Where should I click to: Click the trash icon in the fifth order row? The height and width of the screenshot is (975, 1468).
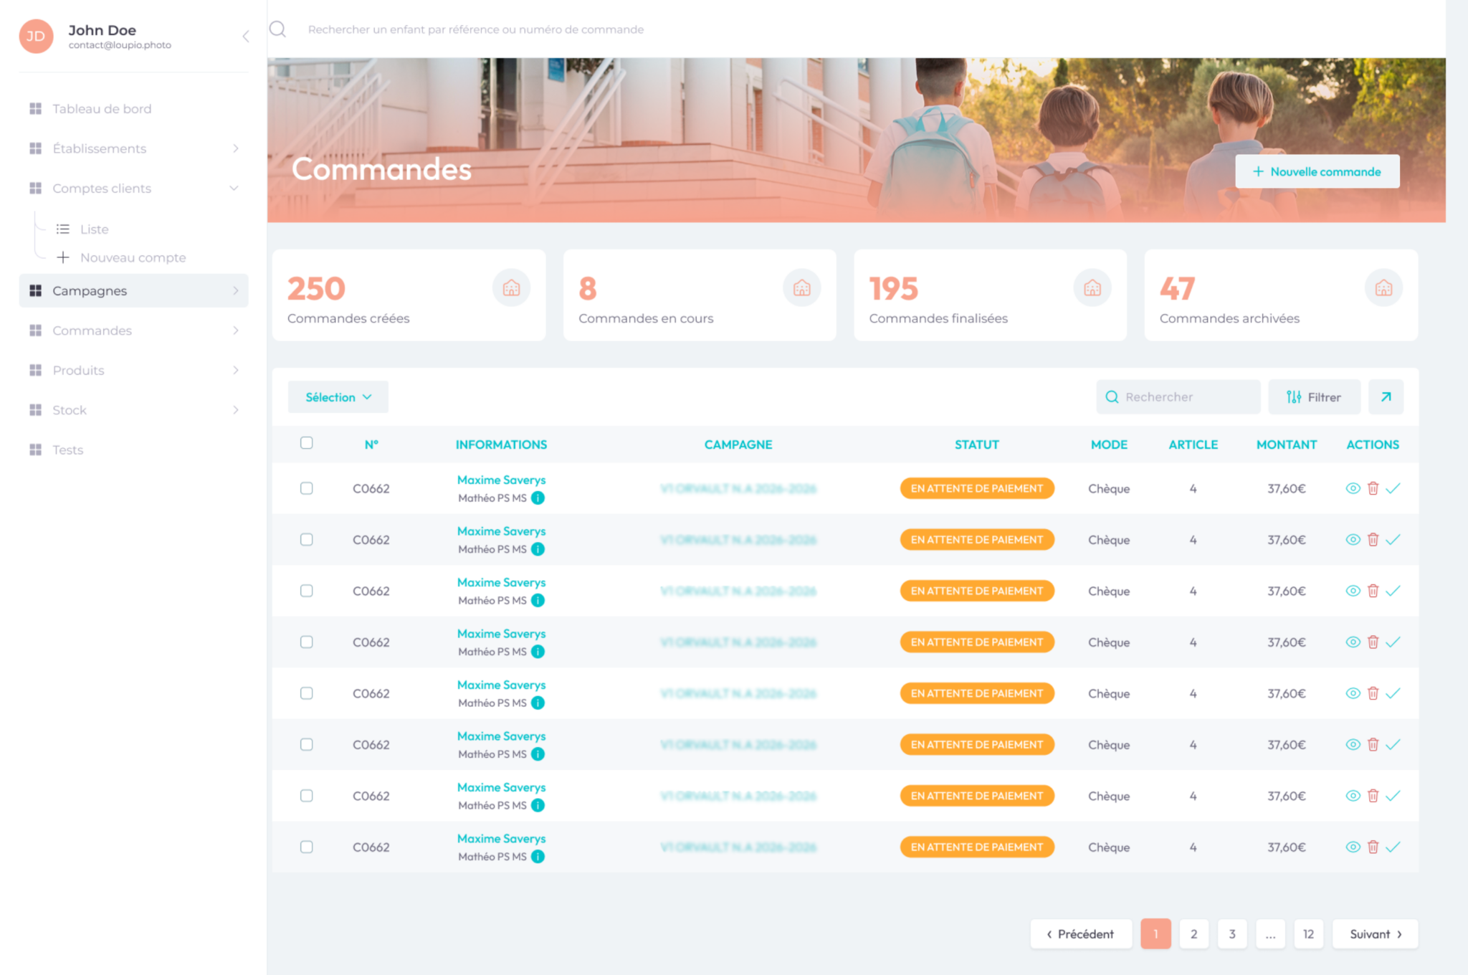pos(1373,693)
